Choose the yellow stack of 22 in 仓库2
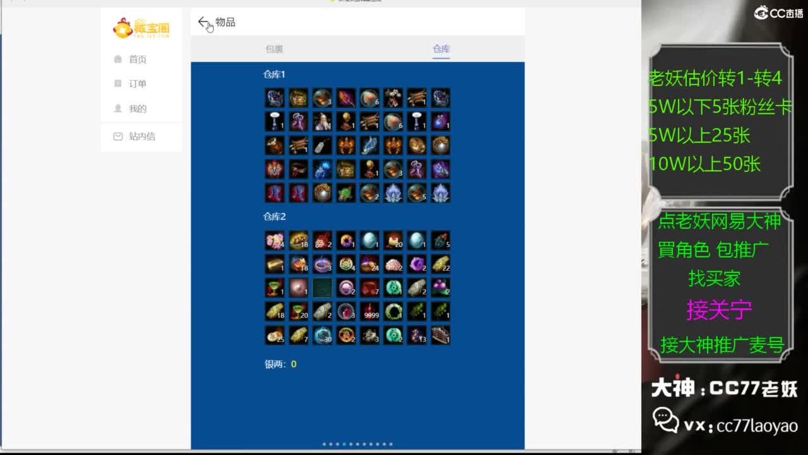 (x=441, y=264)
